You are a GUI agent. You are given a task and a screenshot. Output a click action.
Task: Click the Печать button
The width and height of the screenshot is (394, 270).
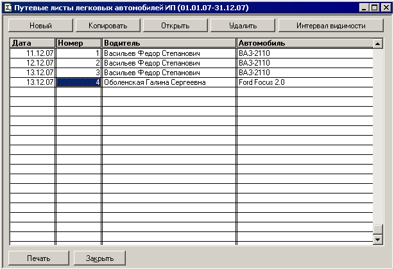click(39, 258)
